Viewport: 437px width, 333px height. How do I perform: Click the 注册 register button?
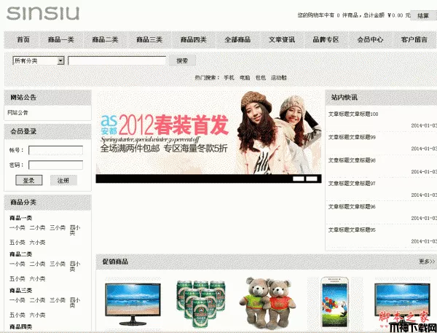click(x=63, y=180)
